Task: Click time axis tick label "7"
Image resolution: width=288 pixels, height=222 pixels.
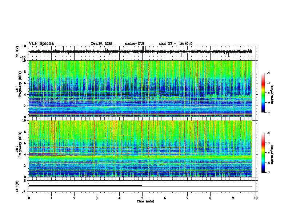Action: 188,198
